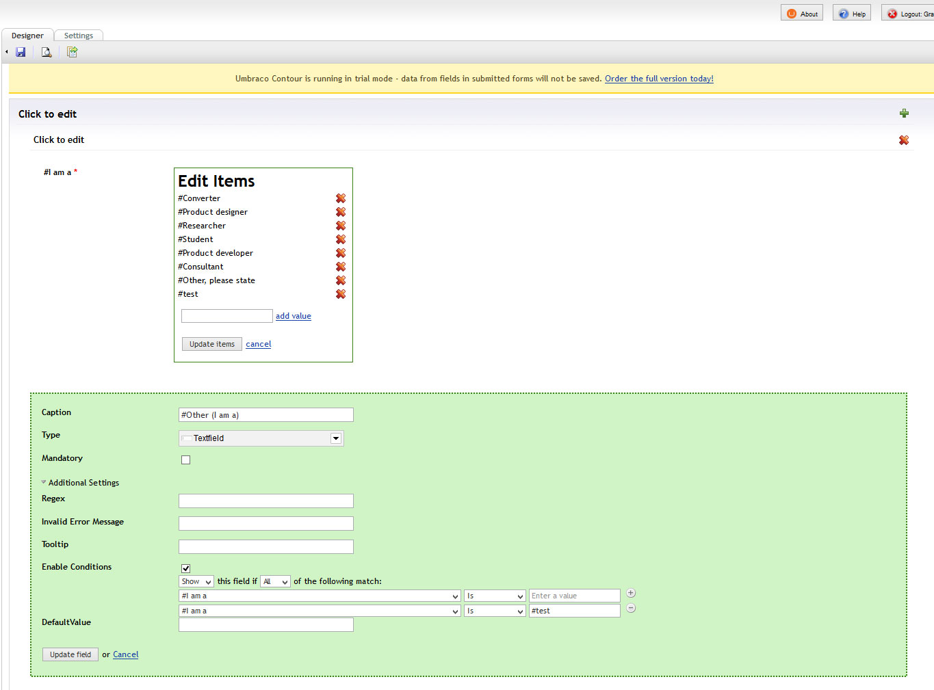The height and width of the screenshot is (690, 934).
Task: Remove the #Converter item
Action: [x=341, y=198]
